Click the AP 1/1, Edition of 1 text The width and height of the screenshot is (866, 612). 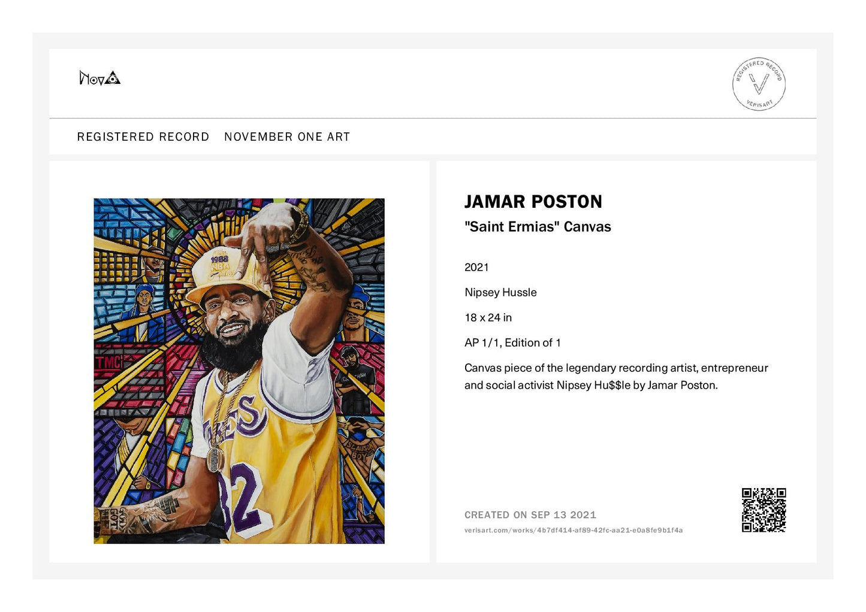tap(512, 343)
